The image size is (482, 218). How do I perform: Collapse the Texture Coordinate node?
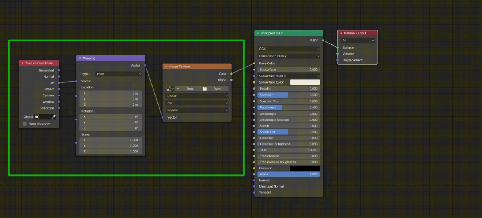click(23, 63)
